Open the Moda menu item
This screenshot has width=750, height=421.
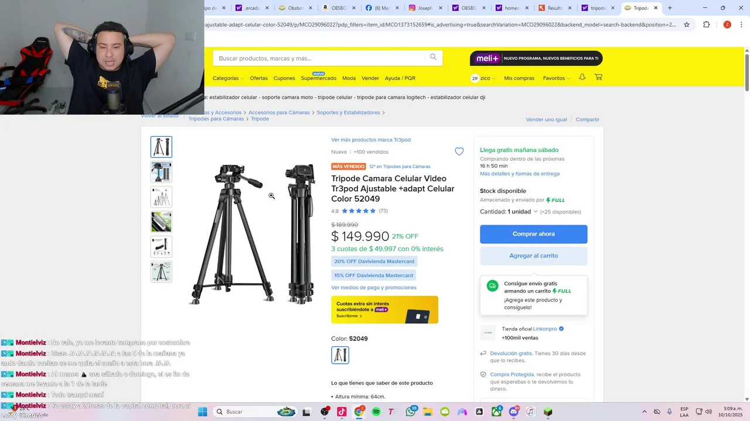[349, 78]
